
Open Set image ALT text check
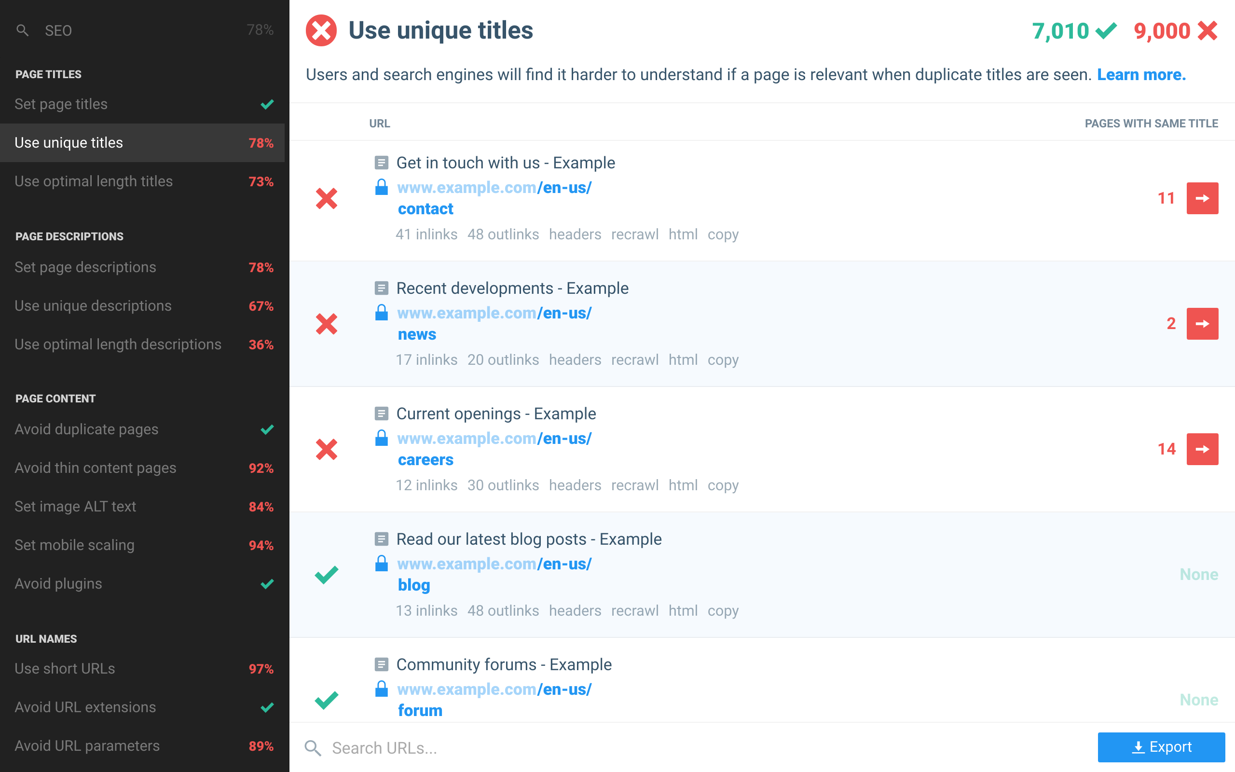pos(75,507)
